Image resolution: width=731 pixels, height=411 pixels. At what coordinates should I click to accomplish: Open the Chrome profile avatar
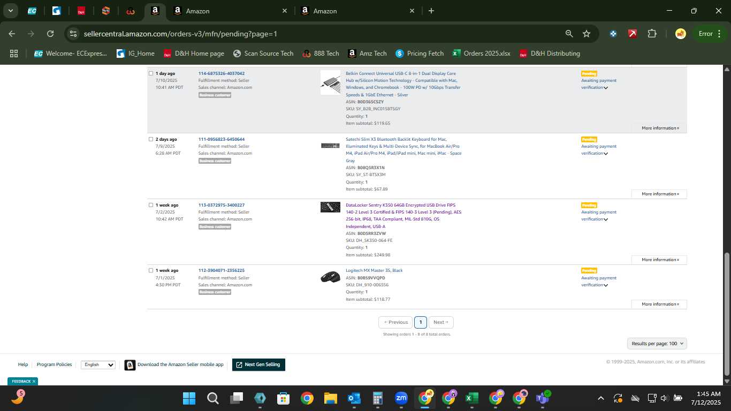[x=681, y=34]
